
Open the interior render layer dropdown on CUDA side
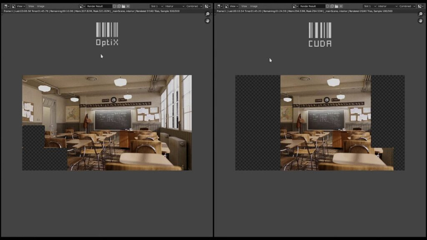tap(387, 6)
